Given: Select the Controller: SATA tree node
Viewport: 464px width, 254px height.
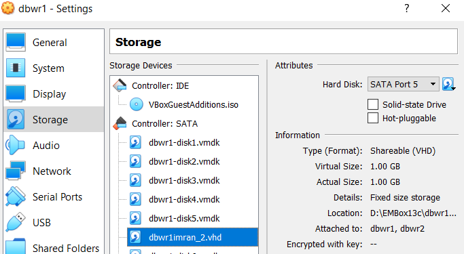Looking at the screenshot, I should coord(165,123).
